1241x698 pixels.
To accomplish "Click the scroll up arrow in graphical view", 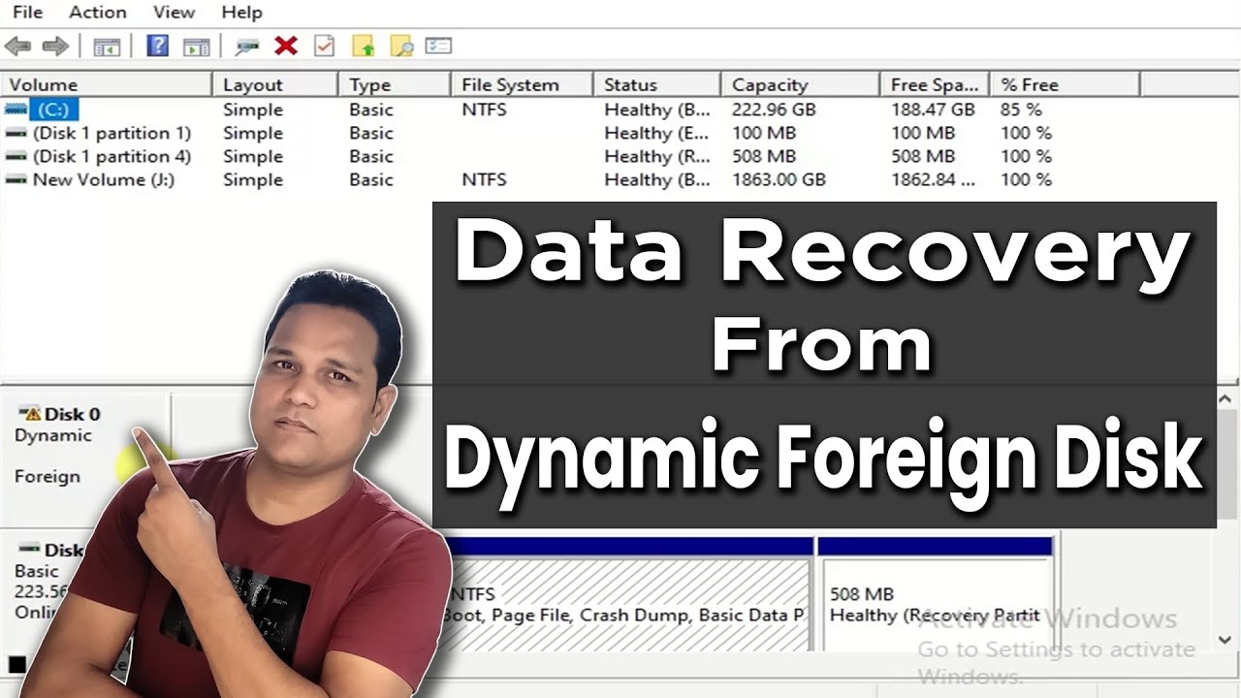I will point(1225,398).
